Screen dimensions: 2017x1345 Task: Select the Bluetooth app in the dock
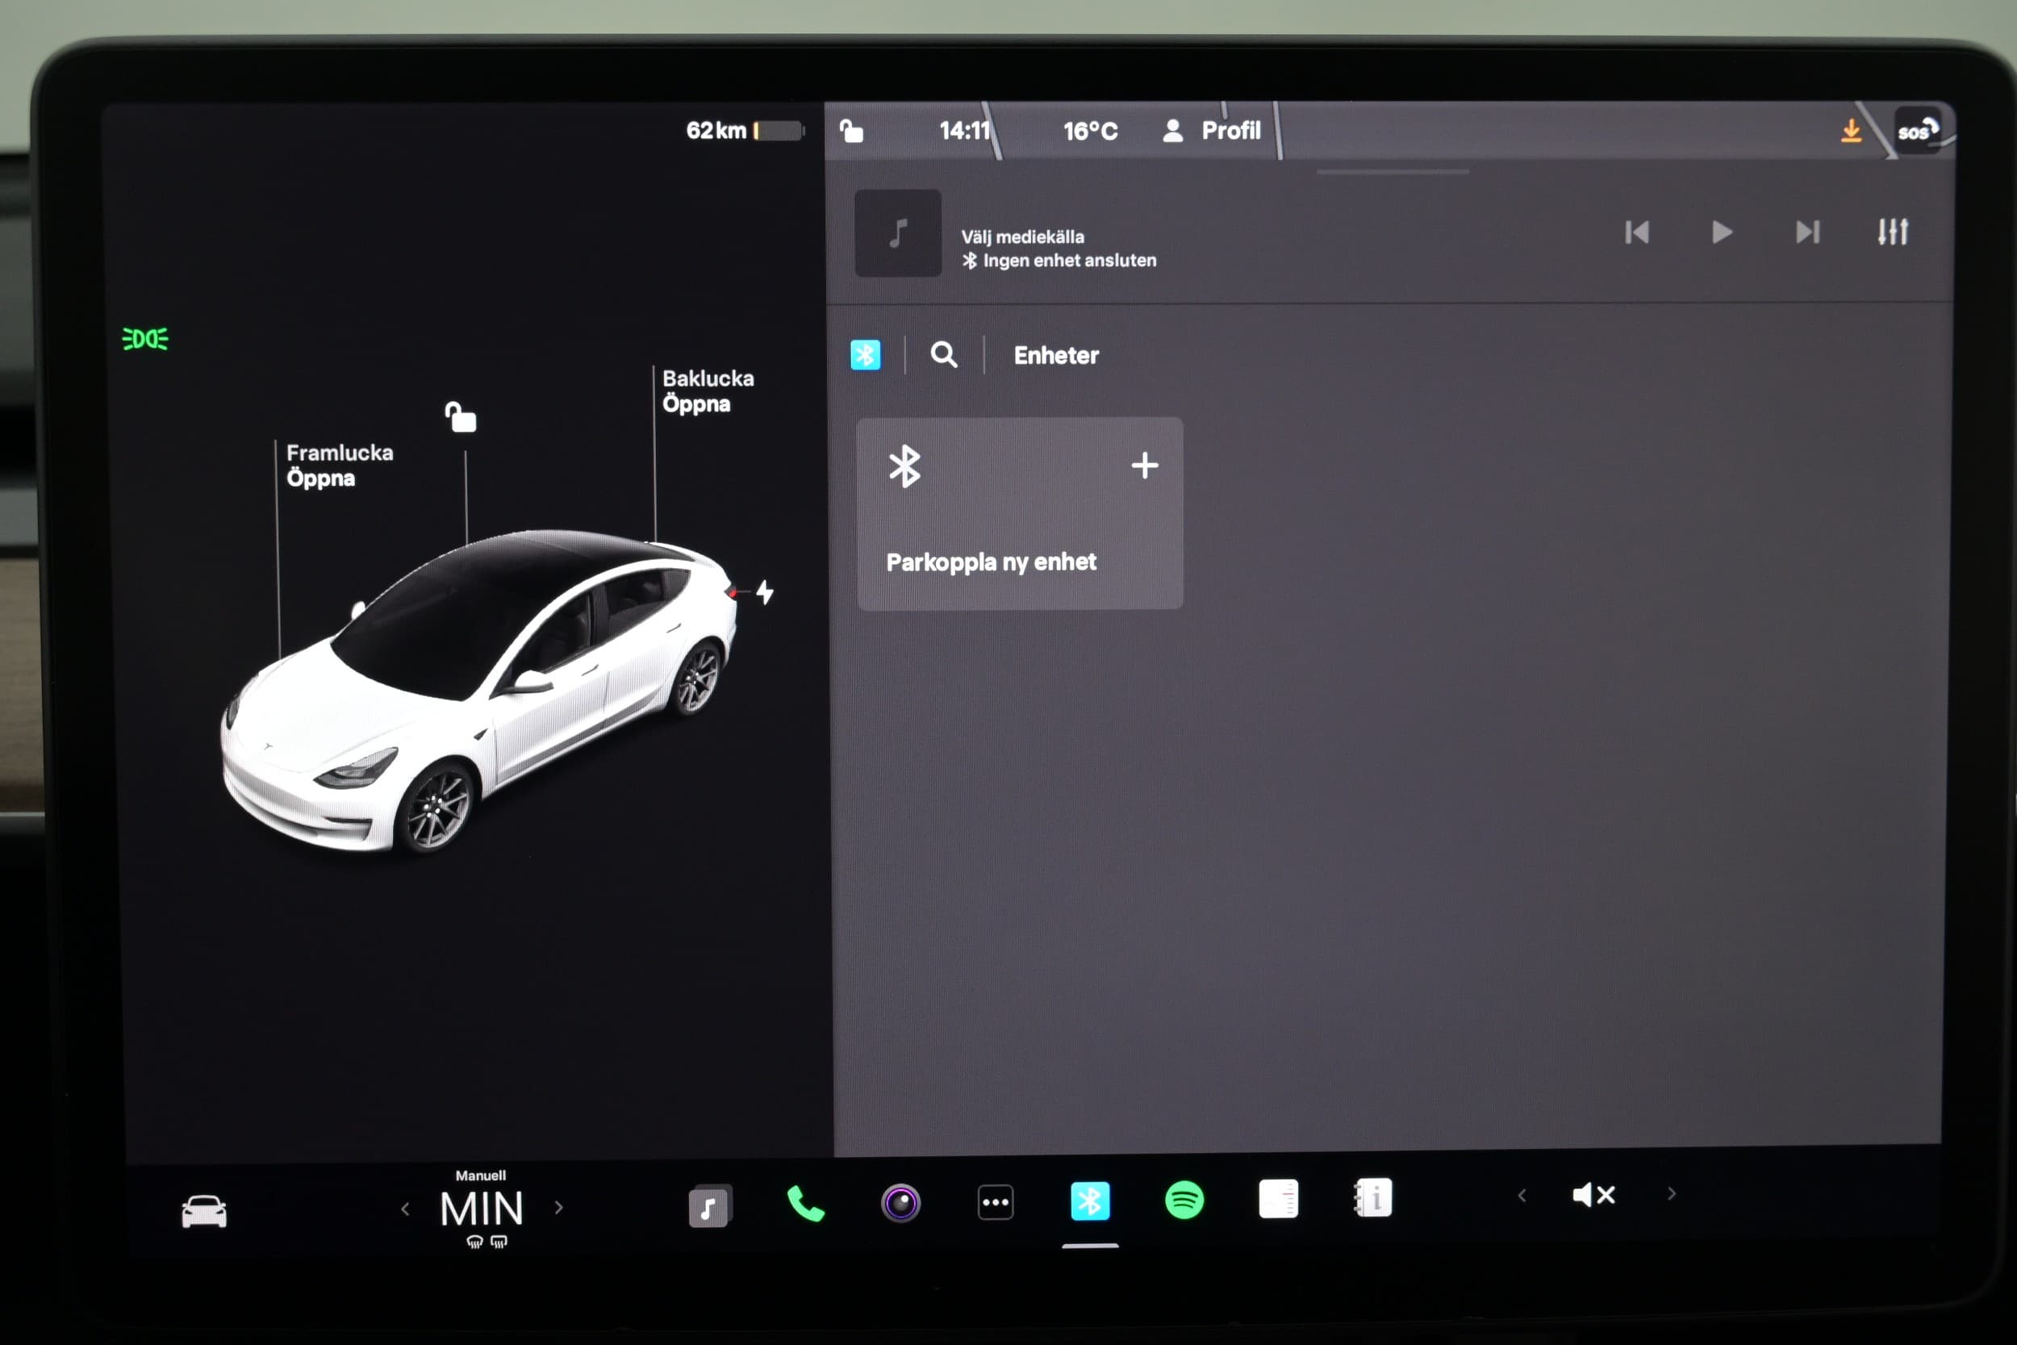[x=1090, y=1201]
